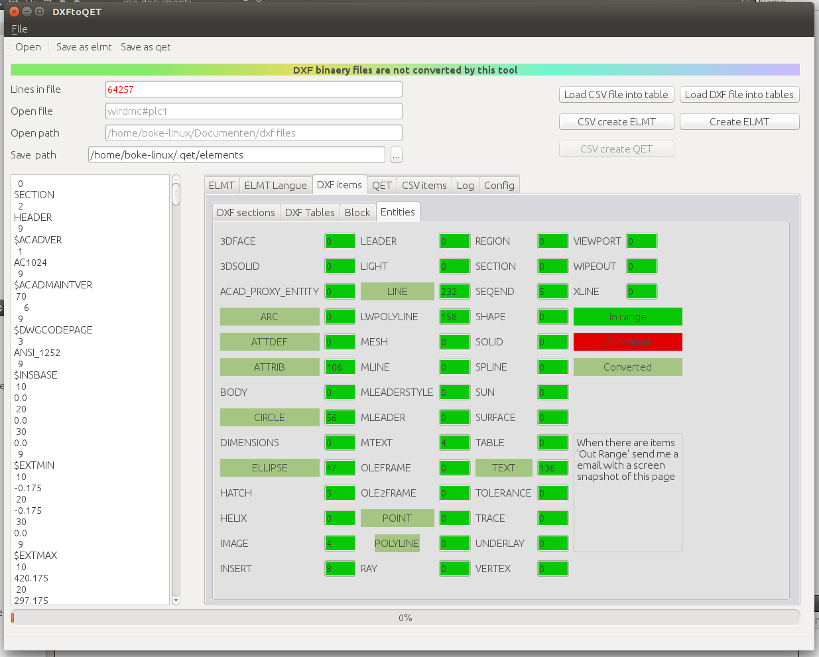Click the 0% progress bar
The height and width of the screenshot is (657, 819).
pyautogui.click(x=405, y=618)
